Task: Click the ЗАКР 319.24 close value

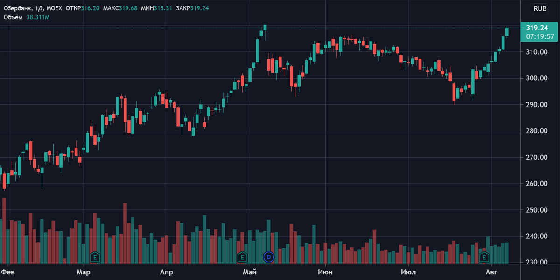Action: (192, 8)
